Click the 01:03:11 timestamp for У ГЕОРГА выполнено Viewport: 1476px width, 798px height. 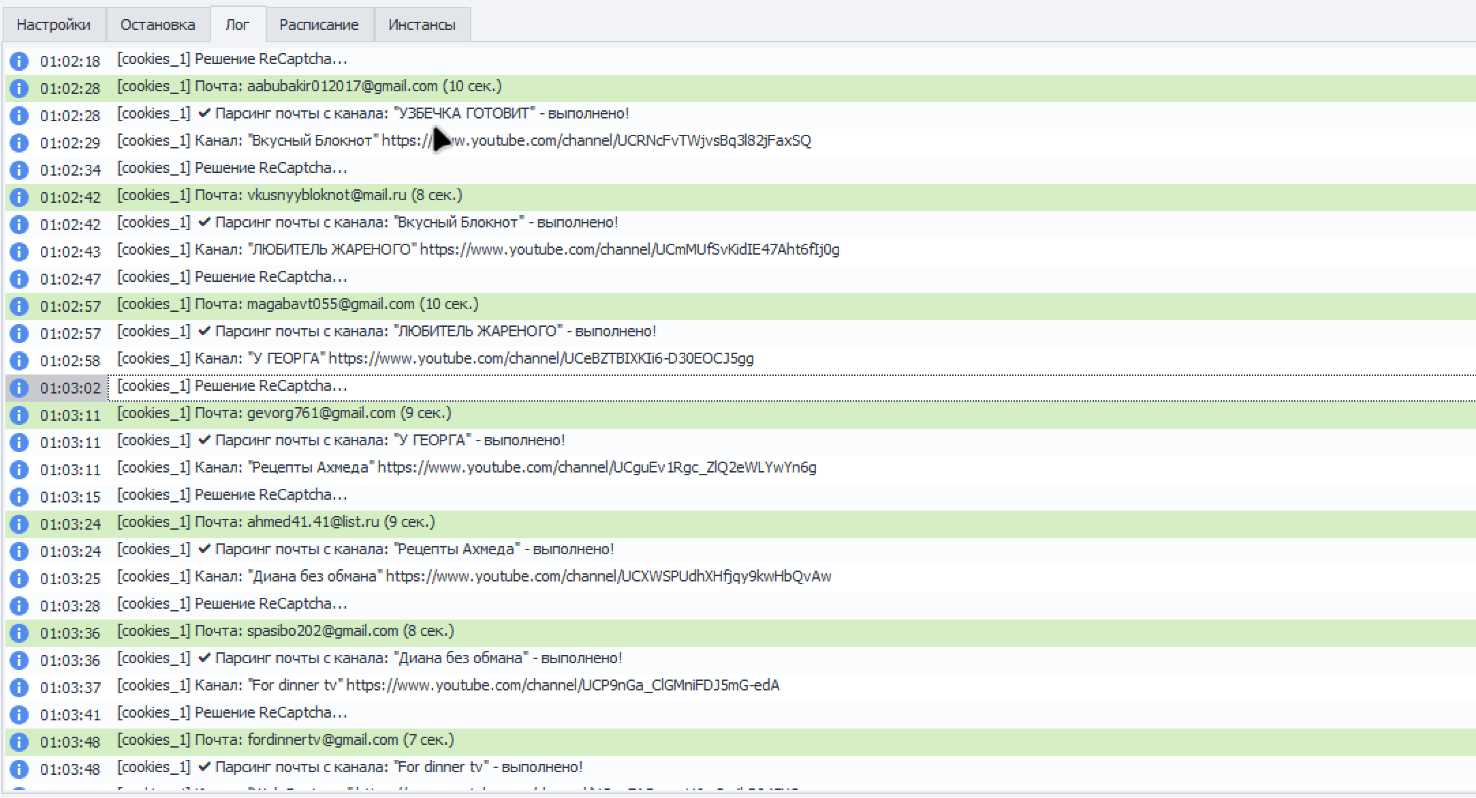tap(70, 443)
